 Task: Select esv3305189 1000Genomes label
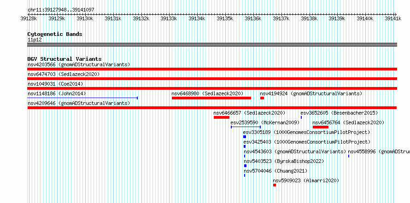point(306,132)
